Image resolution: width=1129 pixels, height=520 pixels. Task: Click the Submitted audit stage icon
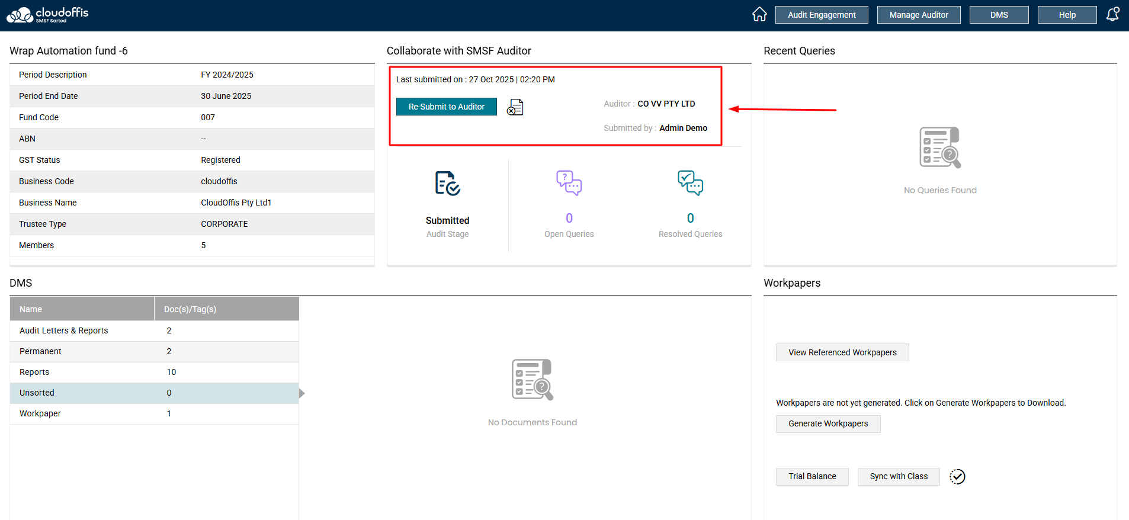click(x=447, y=184)
